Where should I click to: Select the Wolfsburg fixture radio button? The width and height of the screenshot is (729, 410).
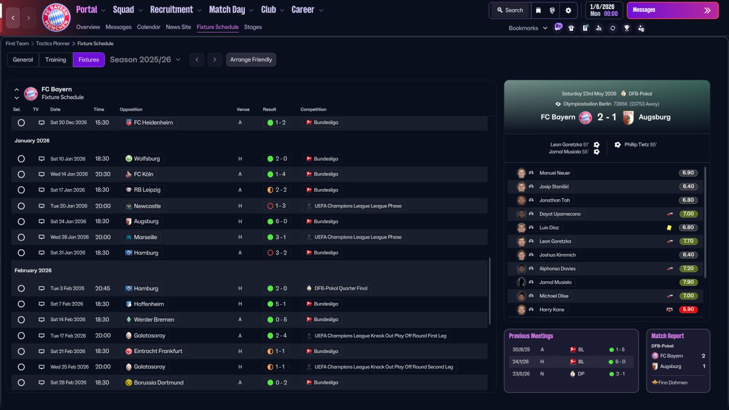[21, 159]
